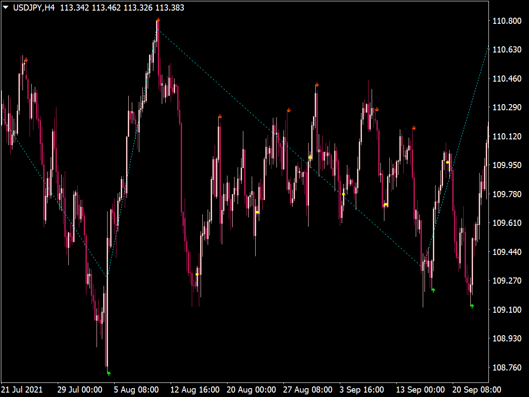Select the yellow dot at the 109.270 low near 12 Aug
This screenshot has height=397, width=529.
click(197, 274)
